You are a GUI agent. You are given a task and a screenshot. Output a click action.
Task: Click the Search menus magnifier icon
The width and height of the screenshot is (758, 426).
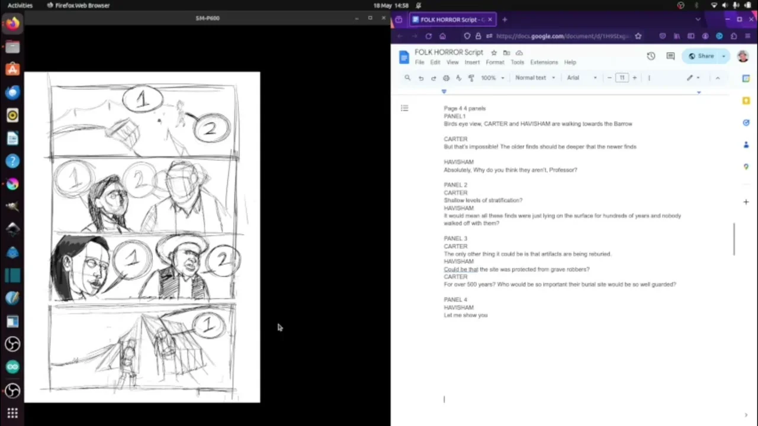[x=407, y=78]
